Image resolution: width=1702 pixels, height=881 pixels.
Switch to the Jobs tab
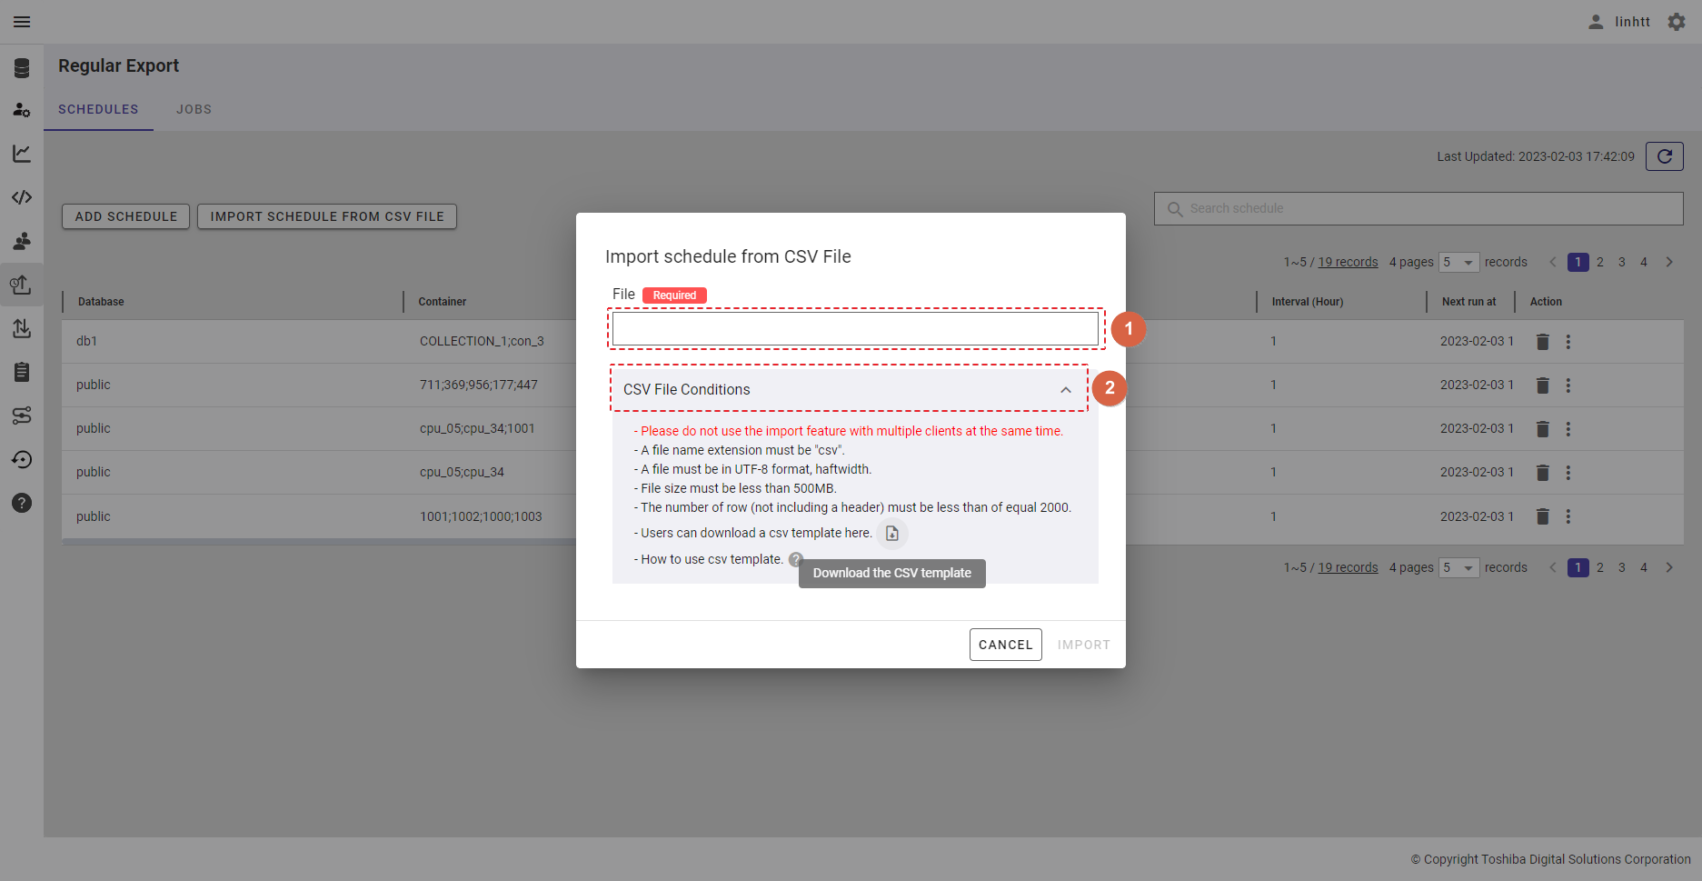[x=194, y=109]
